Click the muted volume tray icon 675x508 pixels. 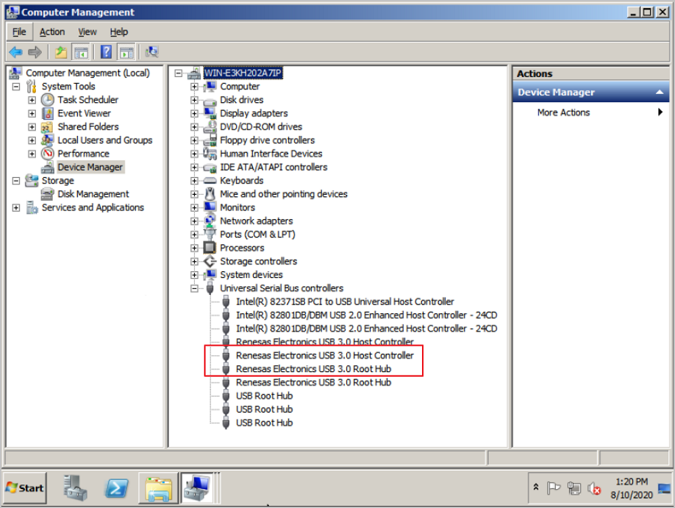[x=595, y=488]
